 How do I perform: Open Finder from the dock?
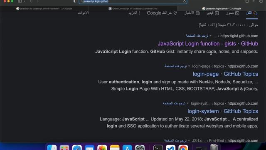pyautogui.click(x=52, y=147)
